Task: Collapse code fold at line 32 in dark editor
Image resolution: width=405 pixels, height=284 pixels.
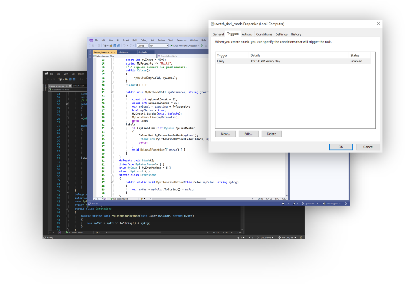Action: tap(67, 162)
